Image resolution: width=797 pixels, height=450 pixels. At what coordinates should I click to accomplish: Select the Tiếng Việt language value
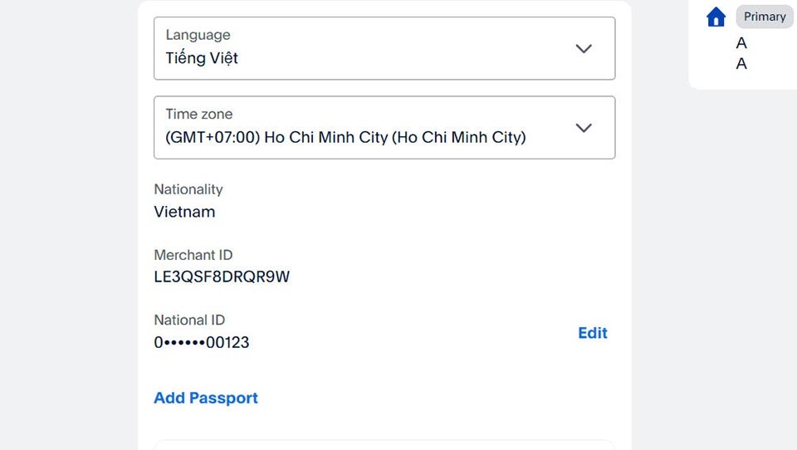[202, 58]
